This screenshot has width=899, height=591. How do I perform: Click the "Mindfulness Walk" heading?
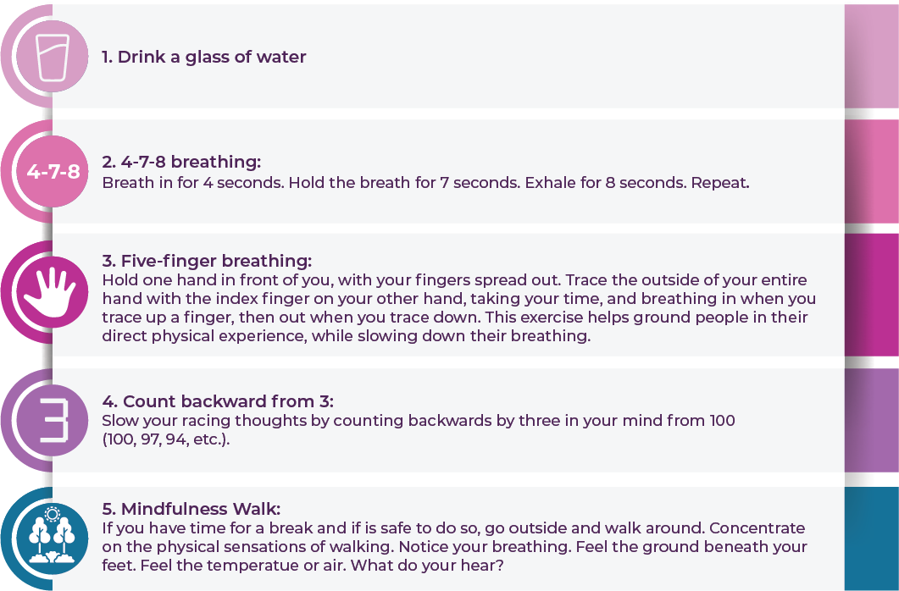click(191, 509)
